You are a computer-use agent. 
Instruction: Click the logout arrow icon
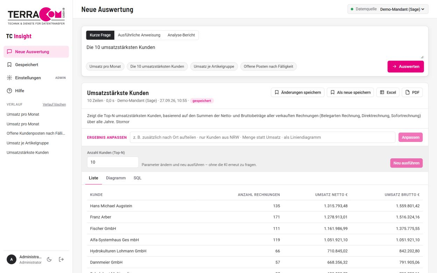pyautogui.click(x=62, y=259)
